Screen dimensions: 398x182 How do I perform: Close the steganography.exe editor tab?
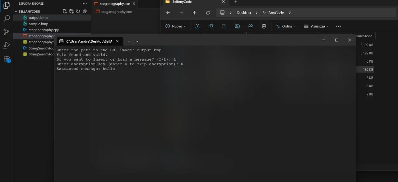click(x=134, y=4)
